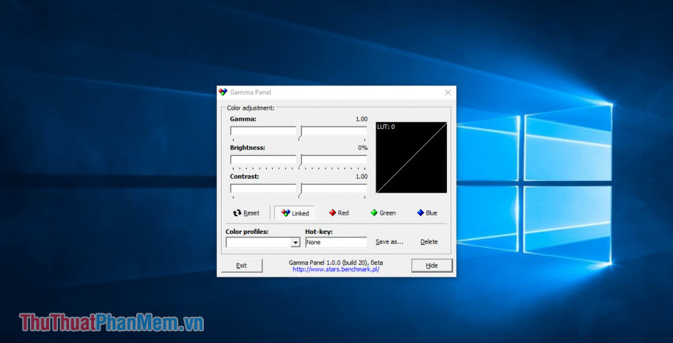Click the Delete profile button
The width and height of the screenshot is (673, 343).
pos(429,242)
